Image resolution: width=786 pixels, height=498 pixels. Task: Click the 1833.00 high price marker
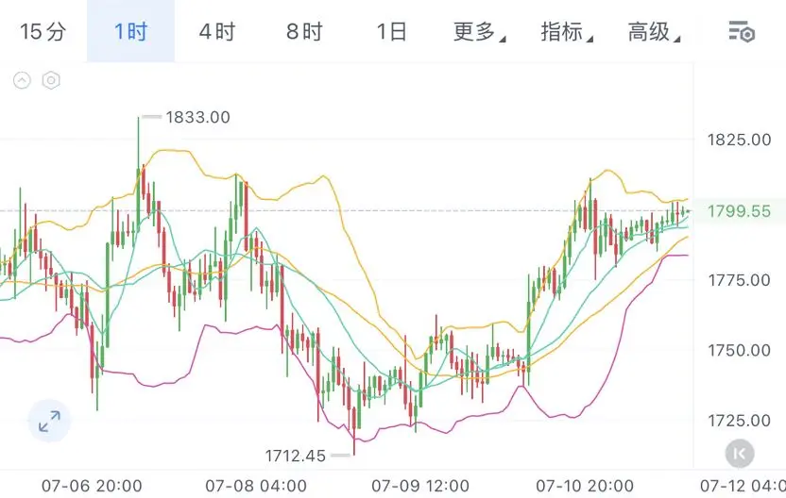point(197,117)
